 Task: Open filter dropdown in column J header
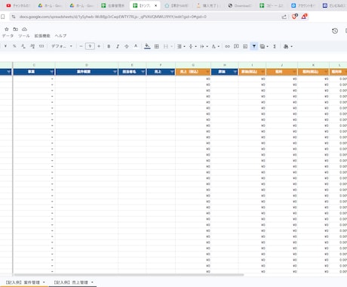(x=294, y=72)
